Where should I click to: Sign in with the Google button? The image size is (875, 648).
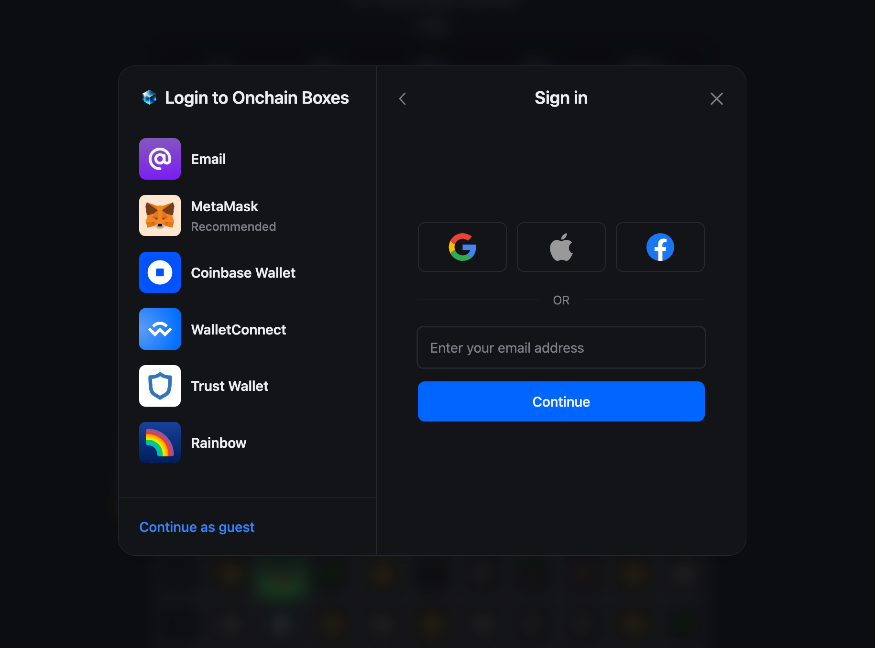coord(462,247)
